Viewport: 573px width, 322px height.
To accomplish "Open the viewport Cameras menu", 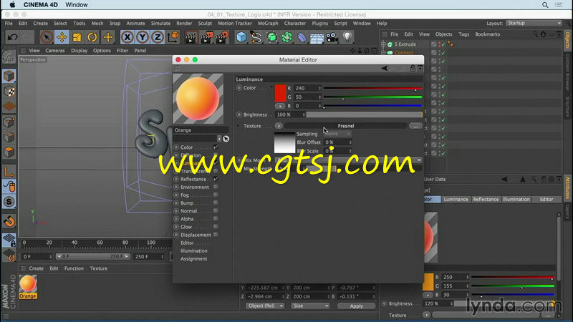I will (x=55, y=50).
